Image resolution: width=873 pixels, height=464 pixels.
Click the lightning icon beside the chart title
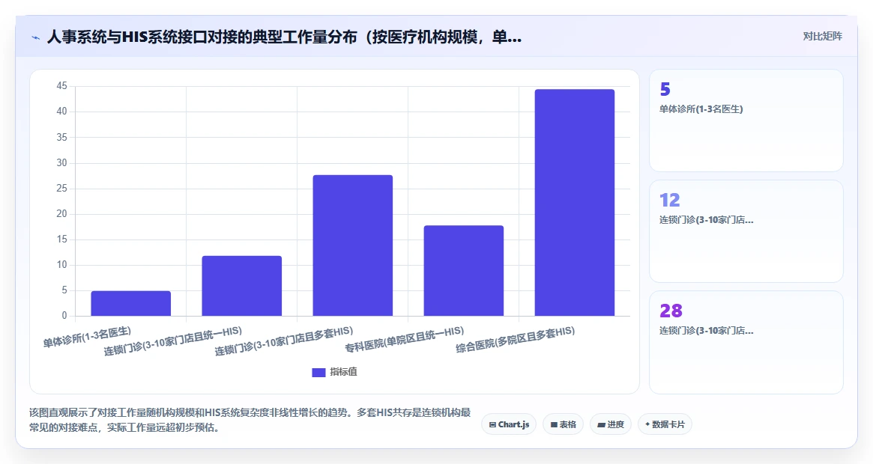pyautogui.click(x=36, y=38)
